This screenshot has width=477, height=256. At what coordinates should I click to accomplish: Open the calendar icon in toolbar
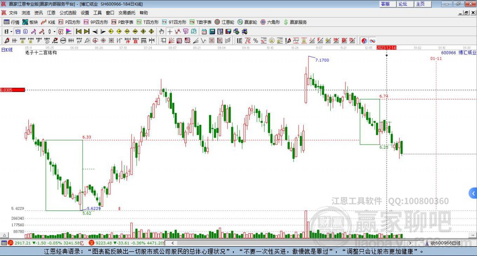coord(204,32)
